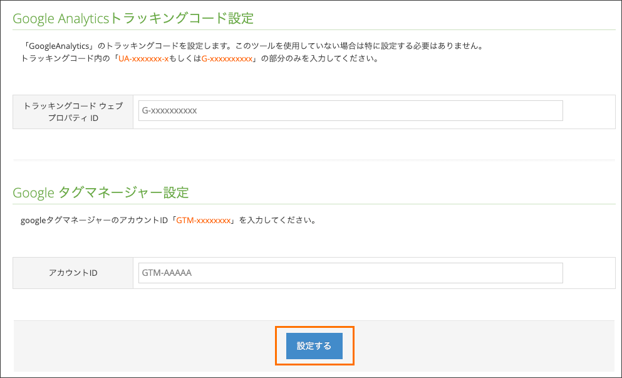Click the アカウントID label cell

coord(73,273)
